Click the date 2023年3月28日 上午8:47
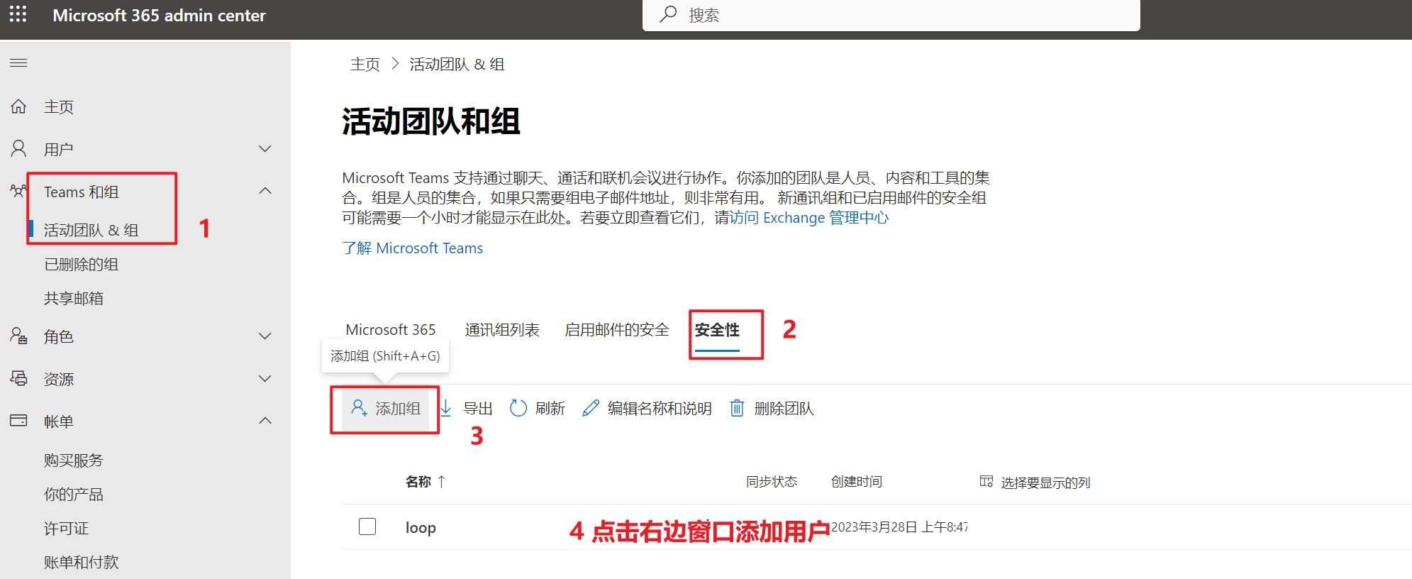The height and width of the screenshot is (579, 1412). (900, 526)
